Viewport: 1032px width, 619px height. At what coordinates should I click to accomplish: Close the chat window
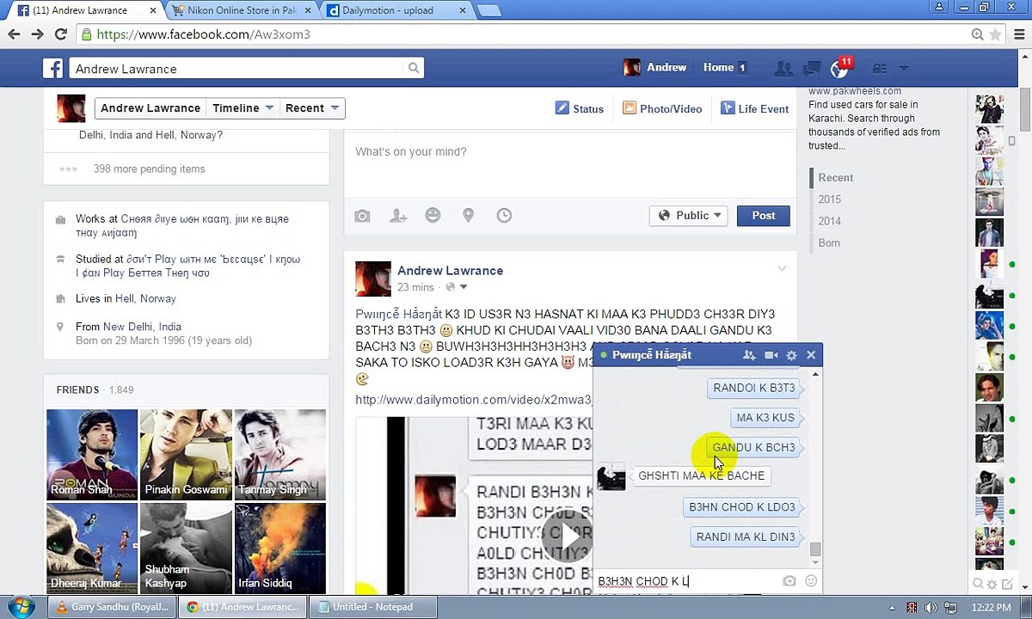pos(811,354)
